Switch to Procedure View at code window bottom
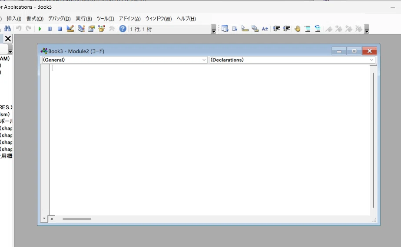401x247 pixels. [43, 219]
